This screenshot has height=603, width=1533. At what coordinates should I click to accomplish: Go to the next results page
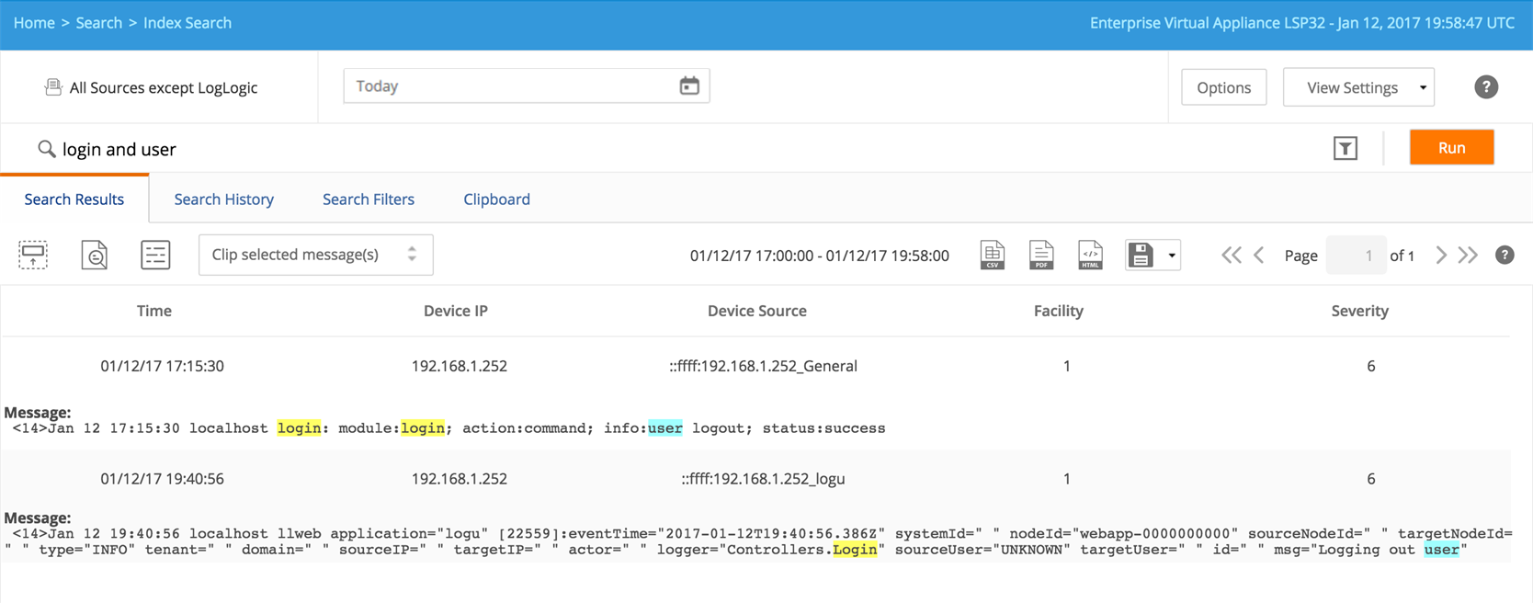(1441, 256)
